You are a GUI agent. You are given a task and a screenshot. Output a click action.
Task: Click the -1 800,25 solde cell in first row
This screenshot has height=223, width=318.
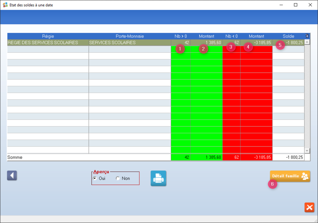coord(294,42)
